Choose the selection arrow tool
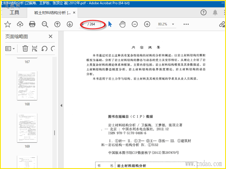 [110, 24]
